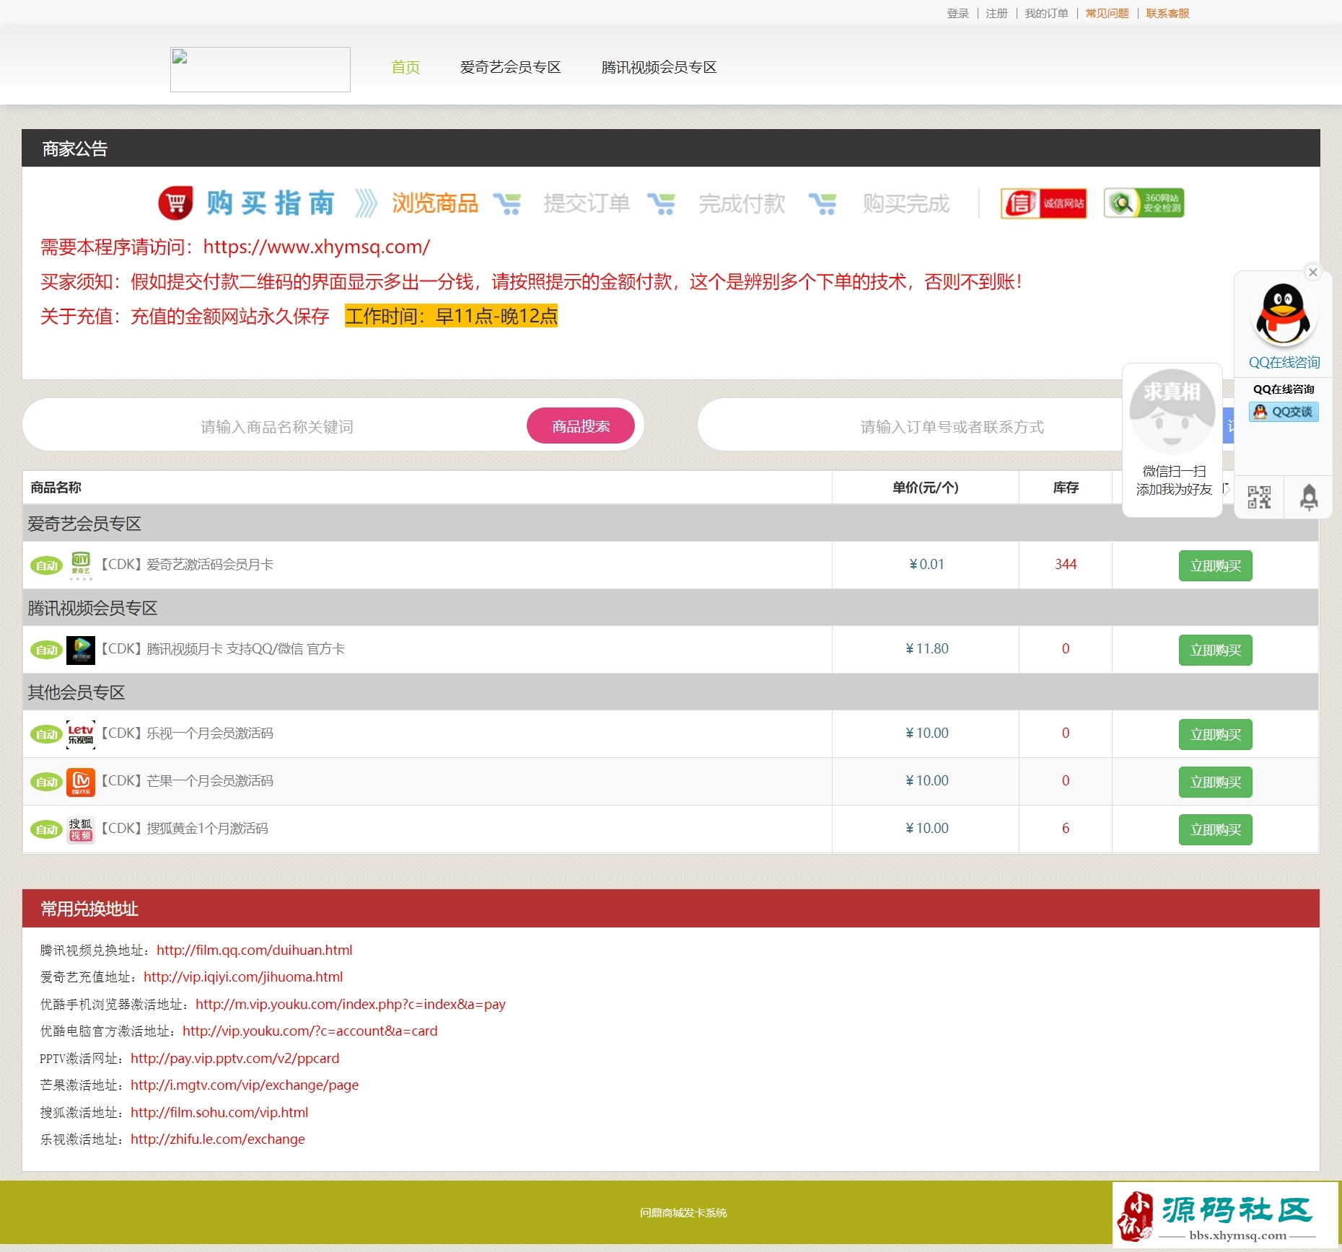Click the Mango TV product logo
The width and height of the screenshot is (1342, 1252).
click(81, 782)
